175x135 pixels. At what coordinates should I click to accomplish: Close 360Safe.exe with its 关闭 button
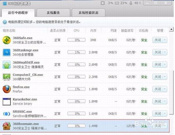pos(158,40)
